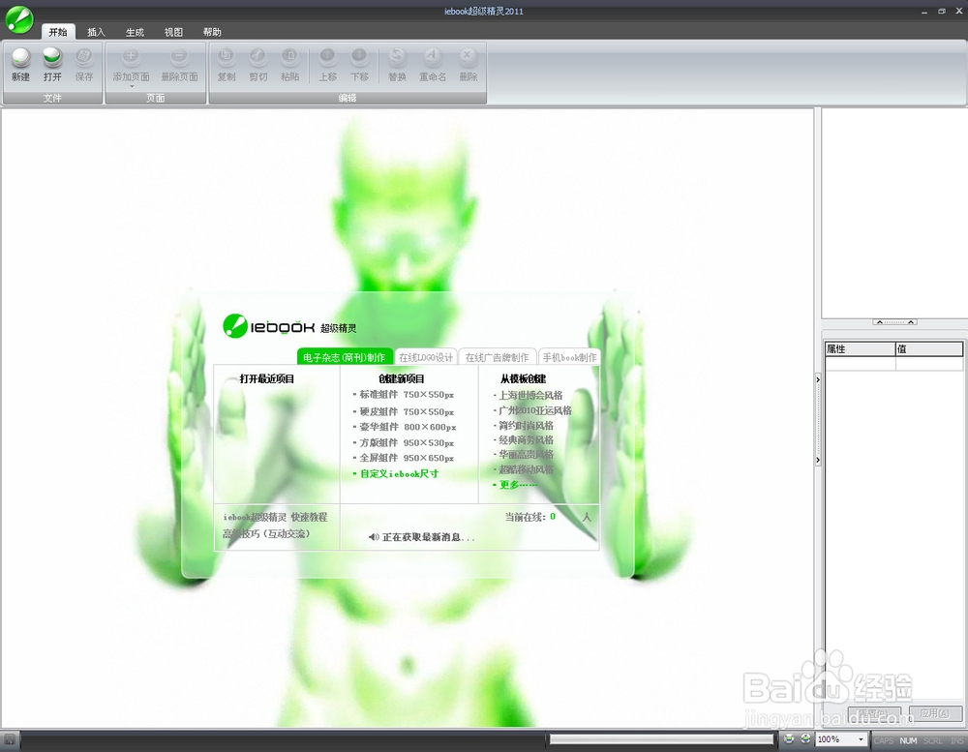968x752 pixels.
Task: Collapse the upper side panel arrow
Action: [x=894, y=321]
